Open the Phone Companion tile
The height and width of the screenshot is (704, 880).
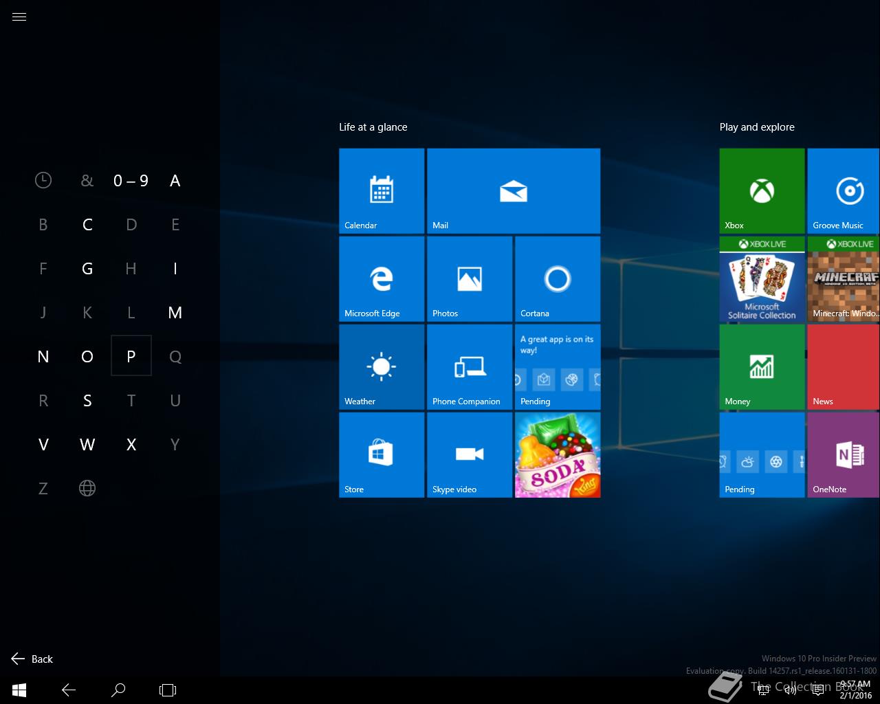click(x=470, y=367)
